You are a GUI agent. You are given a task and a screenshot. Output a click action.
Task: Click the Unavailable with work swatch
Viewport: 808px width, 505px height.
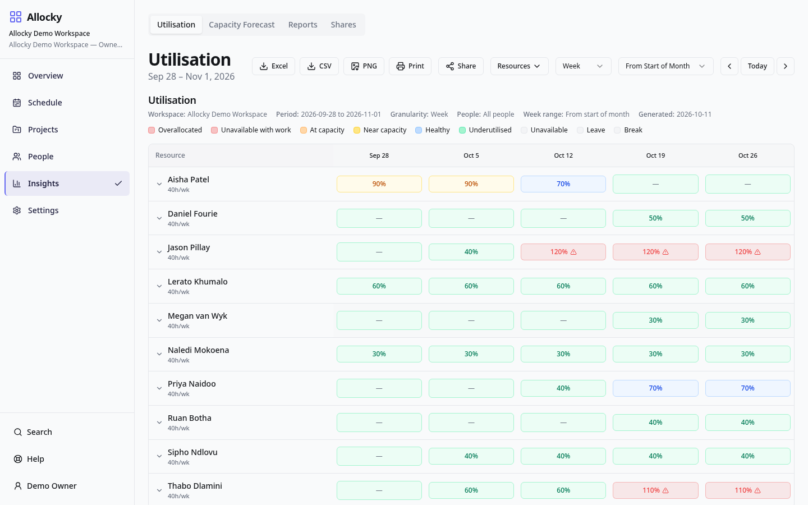214,130
